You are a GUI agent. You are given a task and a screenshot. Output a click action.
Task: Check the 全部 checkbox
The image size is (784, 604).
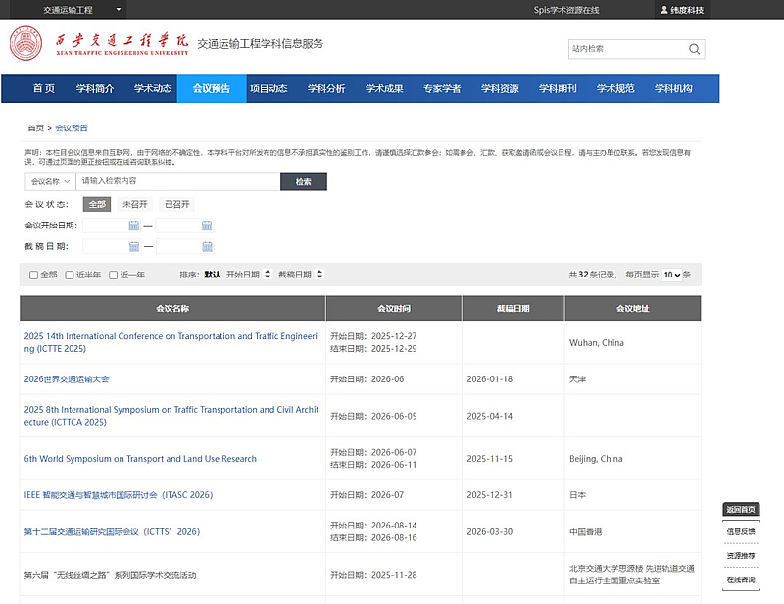[x=34, y=276]
